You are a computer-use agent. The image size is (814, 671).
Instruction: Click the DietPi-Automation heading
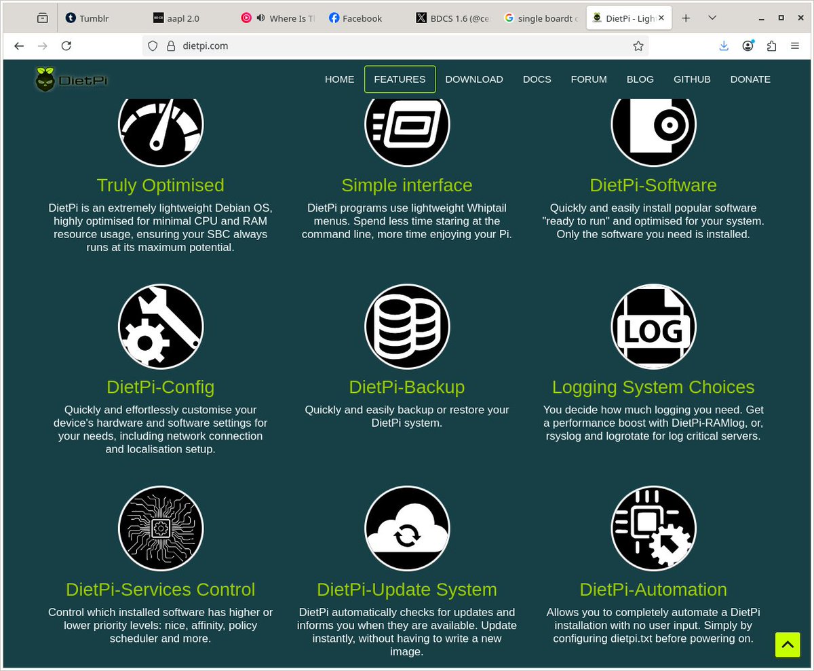coord(653,590)
